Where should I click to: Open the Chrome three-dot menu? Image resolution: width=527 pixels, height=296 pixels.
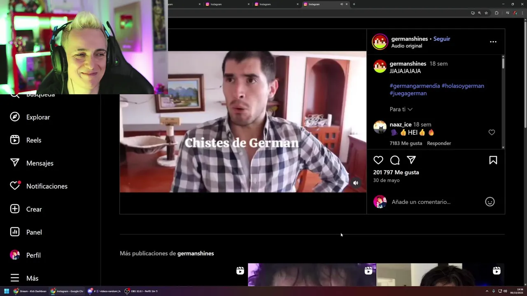click(x=522, y=13)
